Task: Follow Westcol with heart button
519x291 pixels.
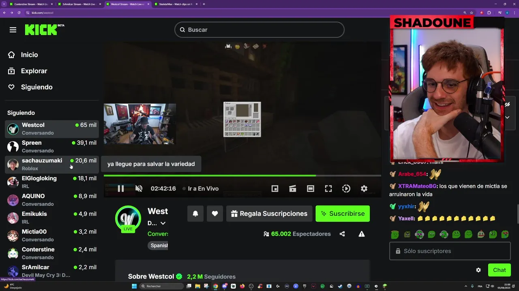Action: (x=215, y=213)
